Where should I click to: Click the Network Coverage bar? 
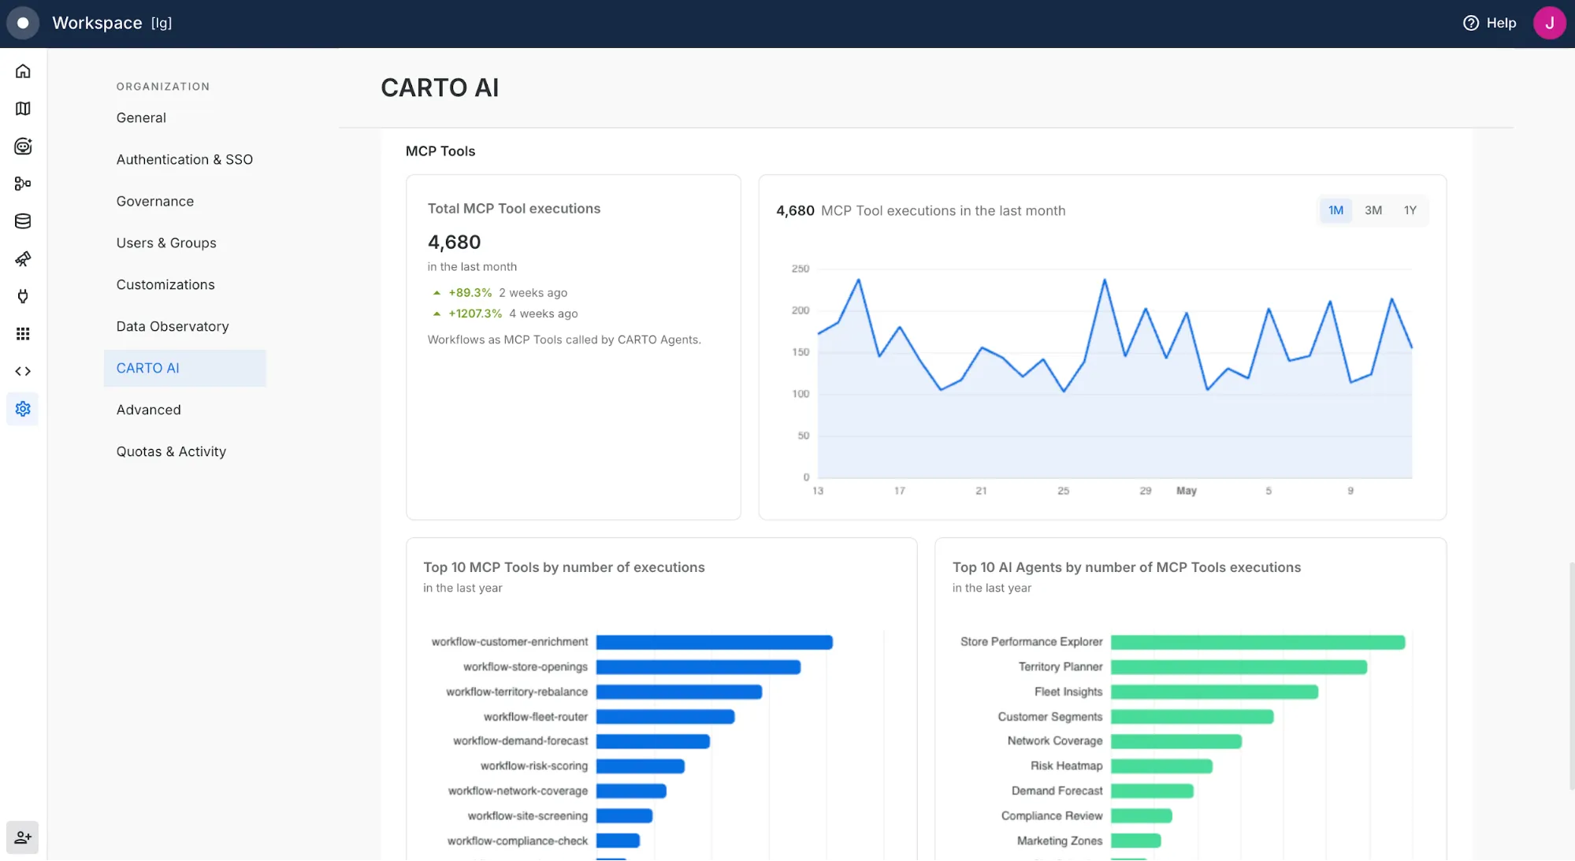coord(1176,741)
